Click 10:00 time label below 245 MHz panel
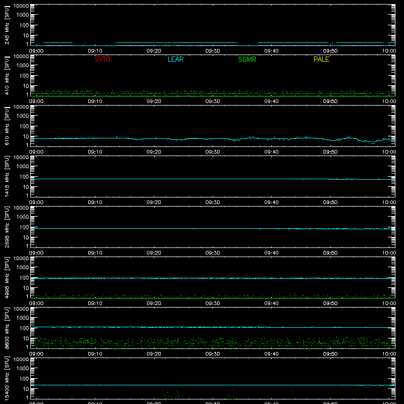This screenshot has width=404, height=404. point(389,51)
